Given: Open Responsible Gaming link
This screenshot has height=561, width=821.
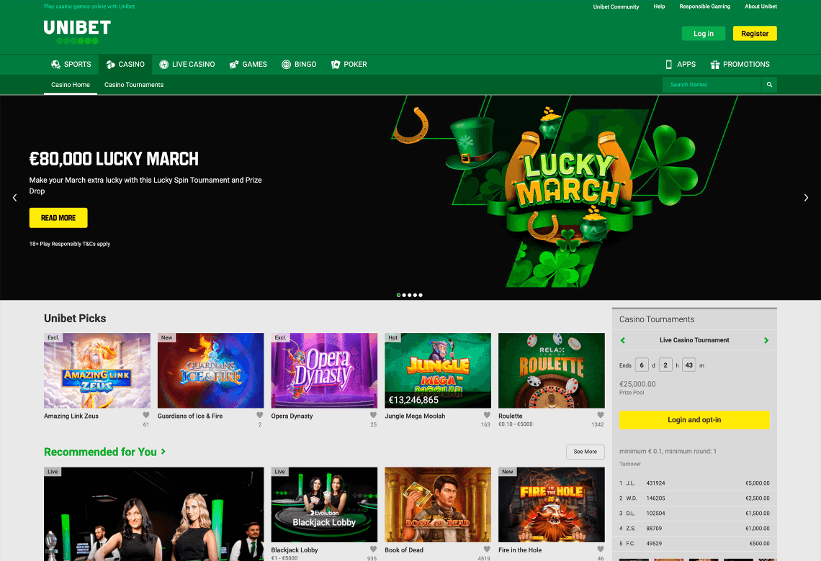Looking at the screenshot, I should [705, 6].
